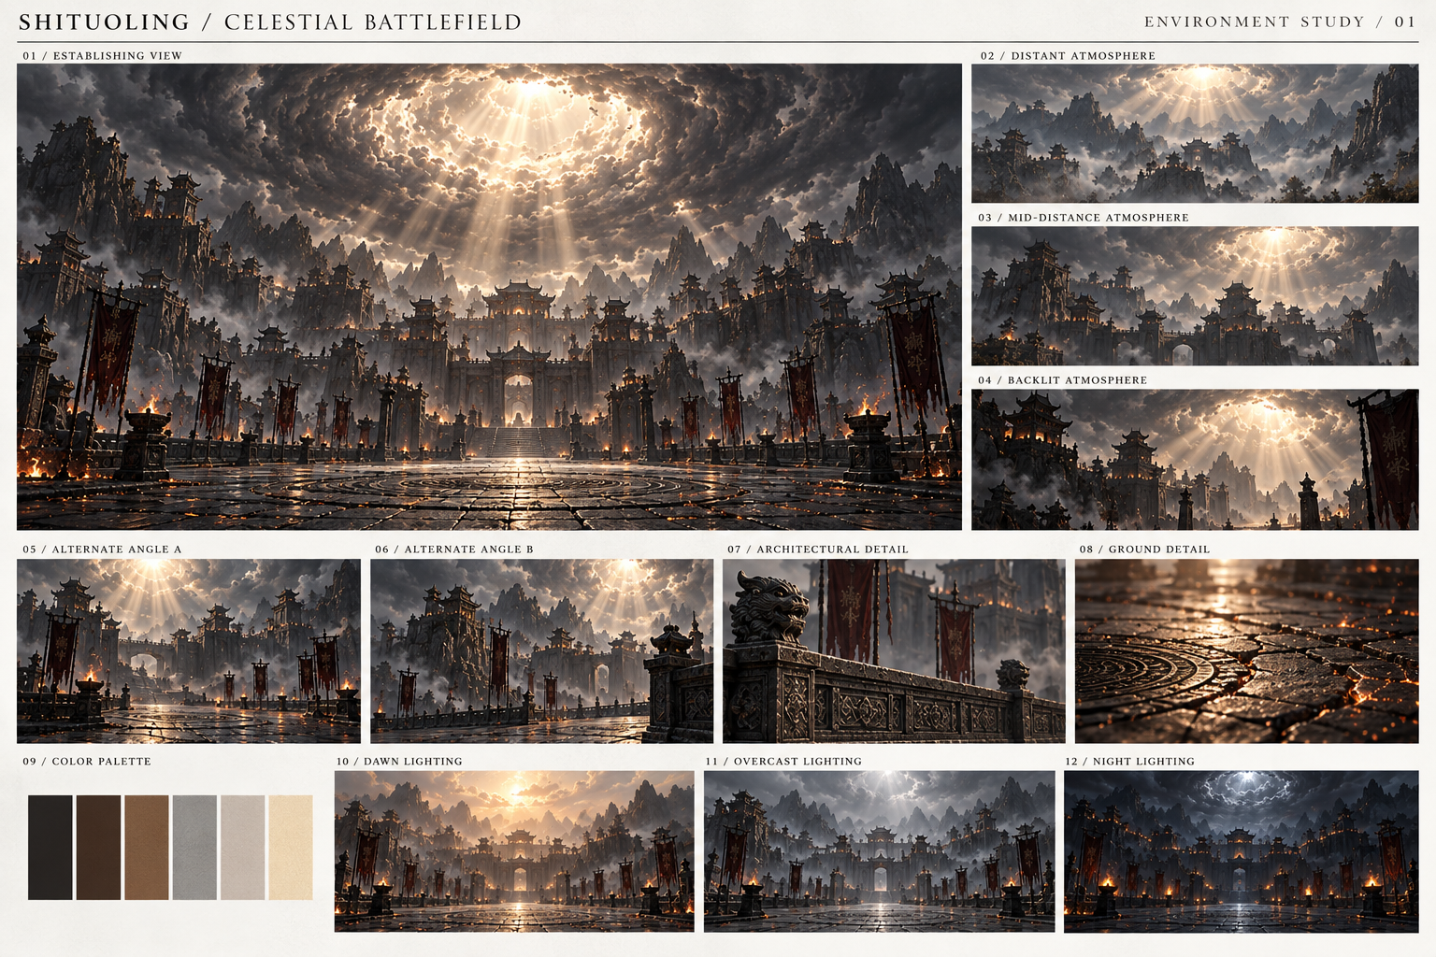Select the tan brown palette swatch

pyautogui.click(x=147, y=848)
